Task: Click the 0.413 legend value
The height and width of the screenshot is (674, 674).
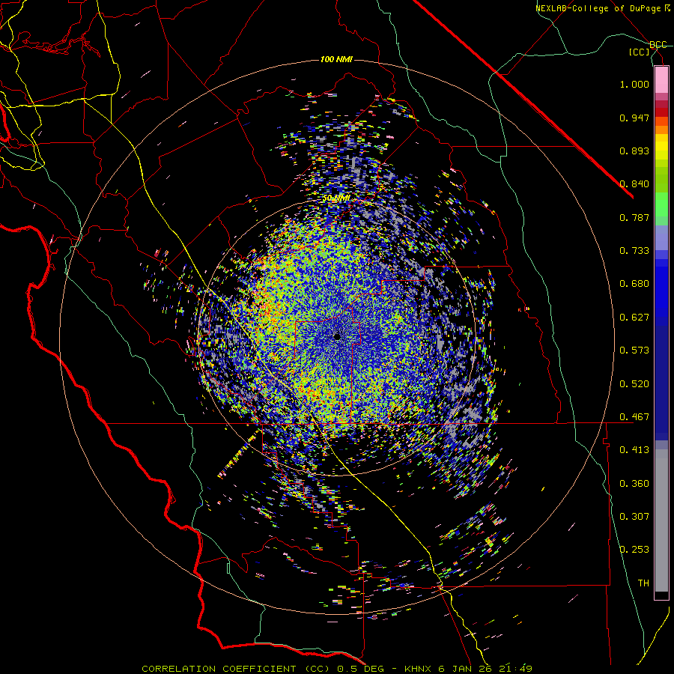Action: tap(634, 450)
